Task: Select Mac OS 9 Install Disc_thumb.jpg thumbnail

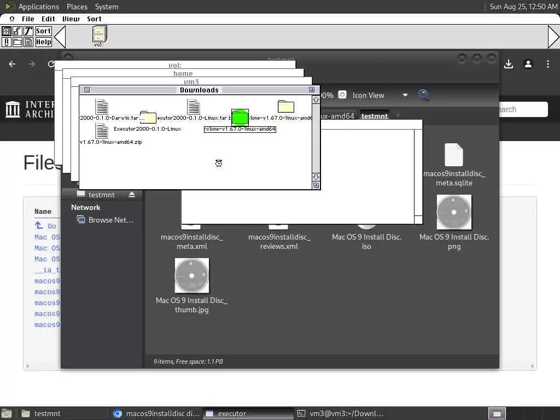Action: [x=192, y=276]
